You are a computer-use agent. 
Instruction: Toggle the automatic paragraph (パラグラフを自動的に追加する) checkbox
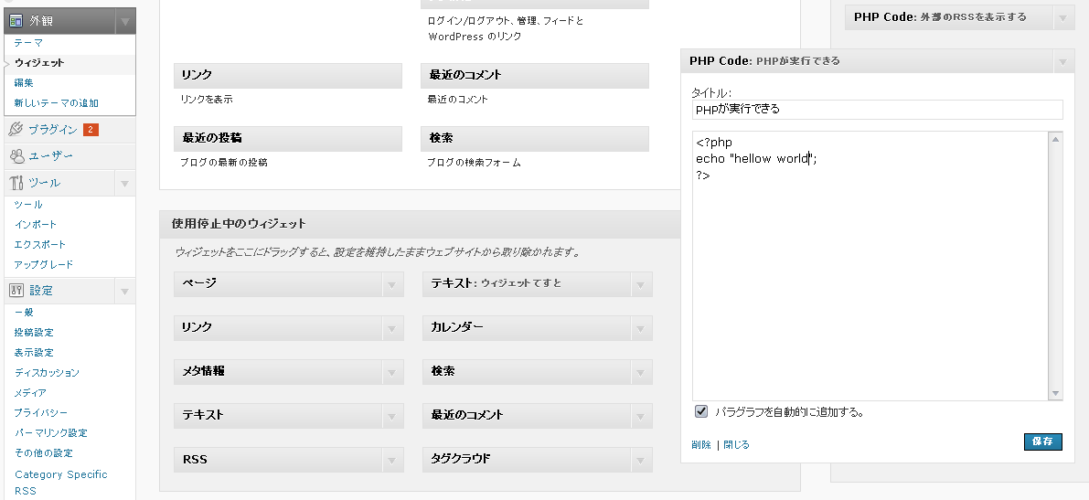click(x=701, y=411)
